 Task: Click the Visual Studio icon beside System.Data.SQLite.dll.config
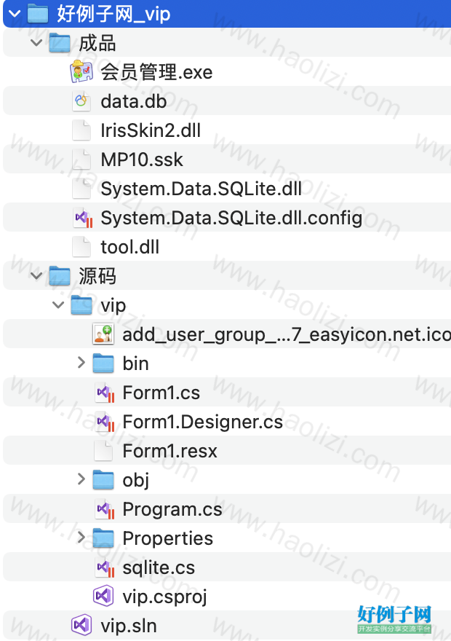pos(83,218)
